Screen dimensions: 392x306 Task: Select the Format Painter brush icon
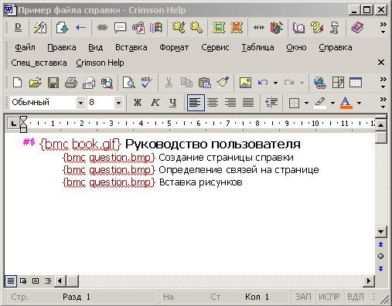pyautogui.click(x=223, y=83)
